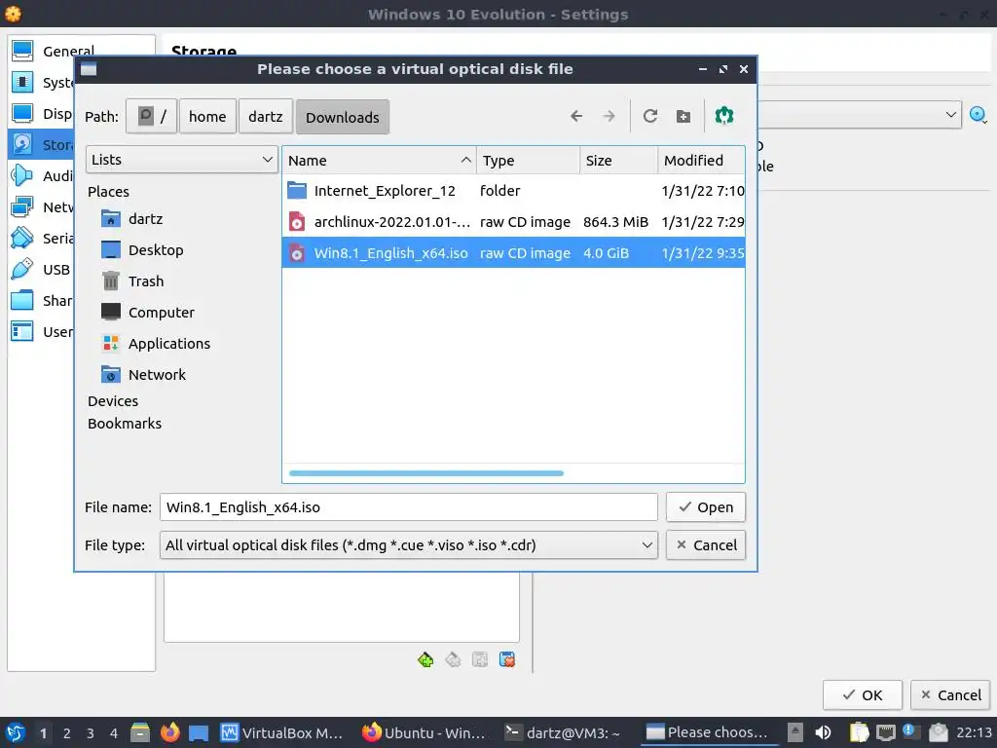
Task: Launch Firefox from taskbar quick launch
Action: (x=169, y=732)
